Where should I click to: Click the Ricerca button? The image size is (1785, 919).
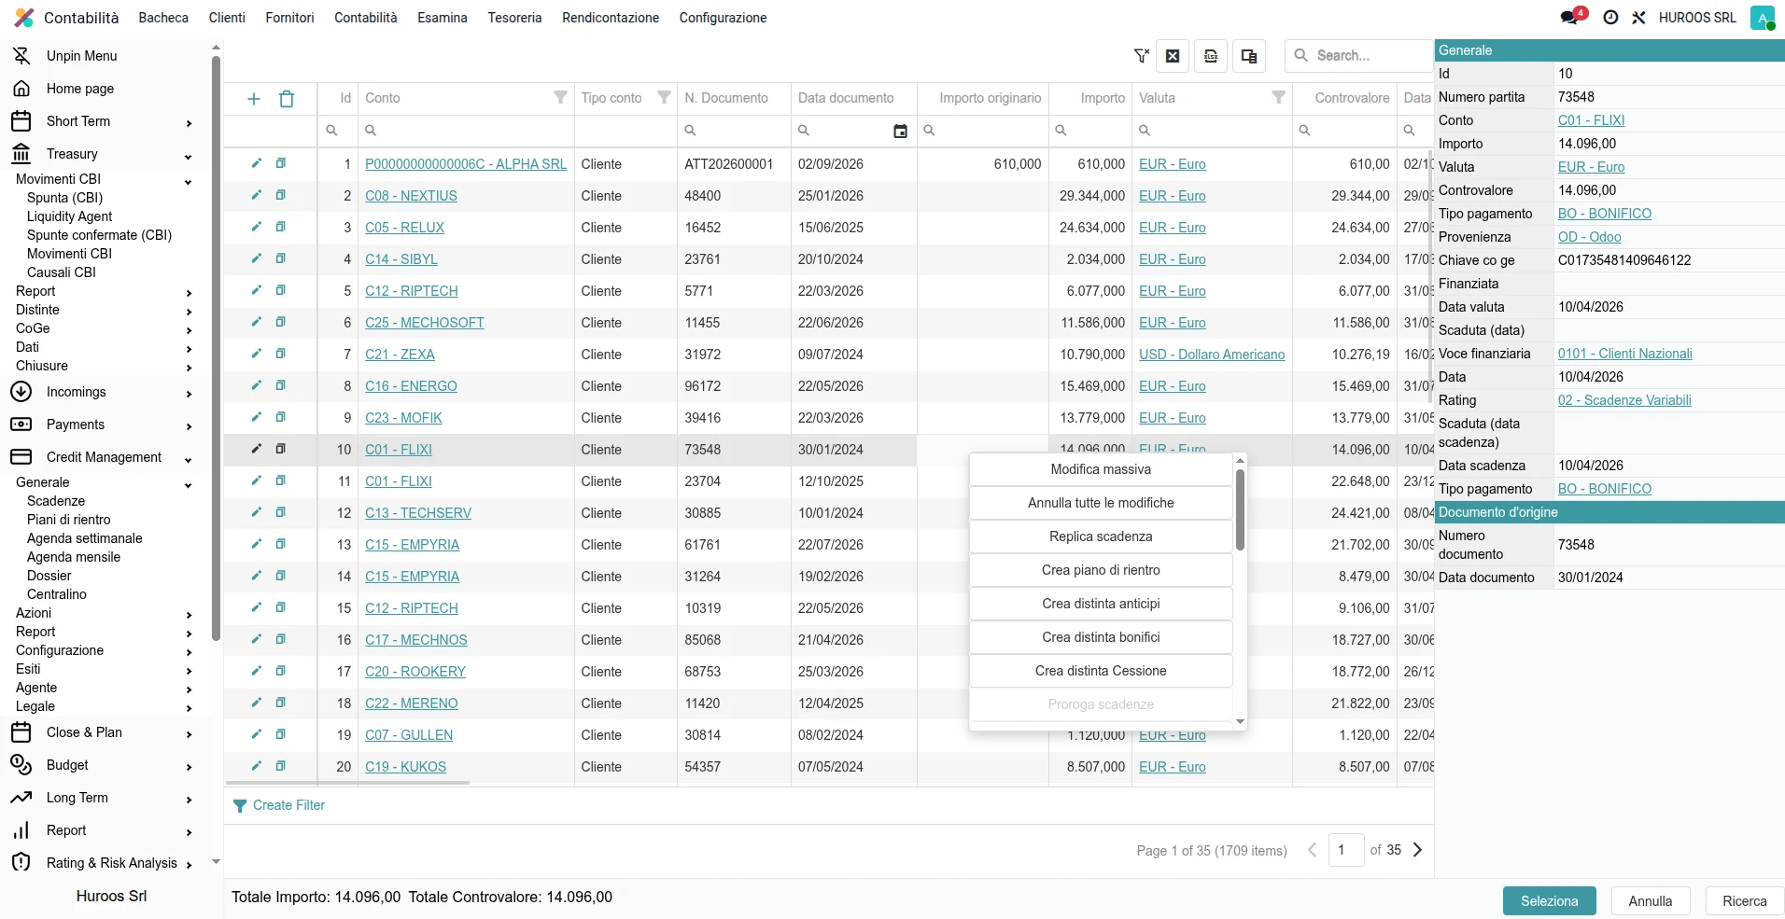(1744, 901)
